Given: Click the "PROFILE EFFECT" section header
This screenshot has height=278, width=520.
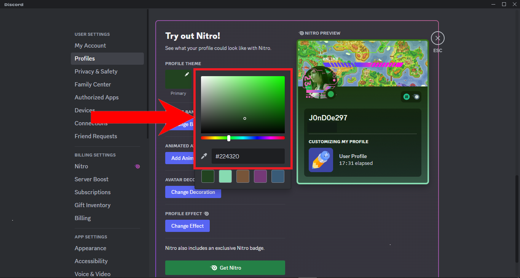Looking at the screenshot, I should tap(183, 214).
